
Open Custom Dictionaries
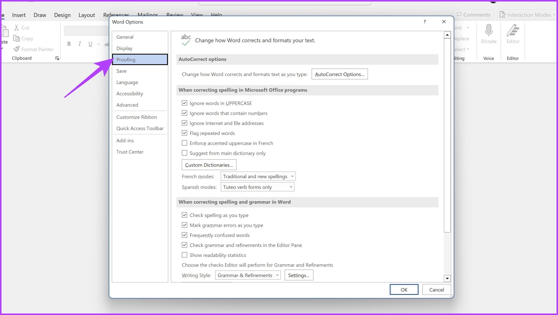point(209,165)
